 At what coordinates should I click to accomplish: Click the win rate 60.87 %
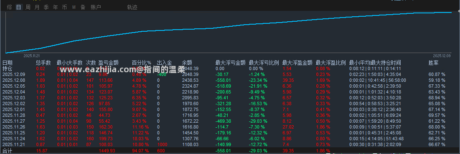(x=437, y=74)
